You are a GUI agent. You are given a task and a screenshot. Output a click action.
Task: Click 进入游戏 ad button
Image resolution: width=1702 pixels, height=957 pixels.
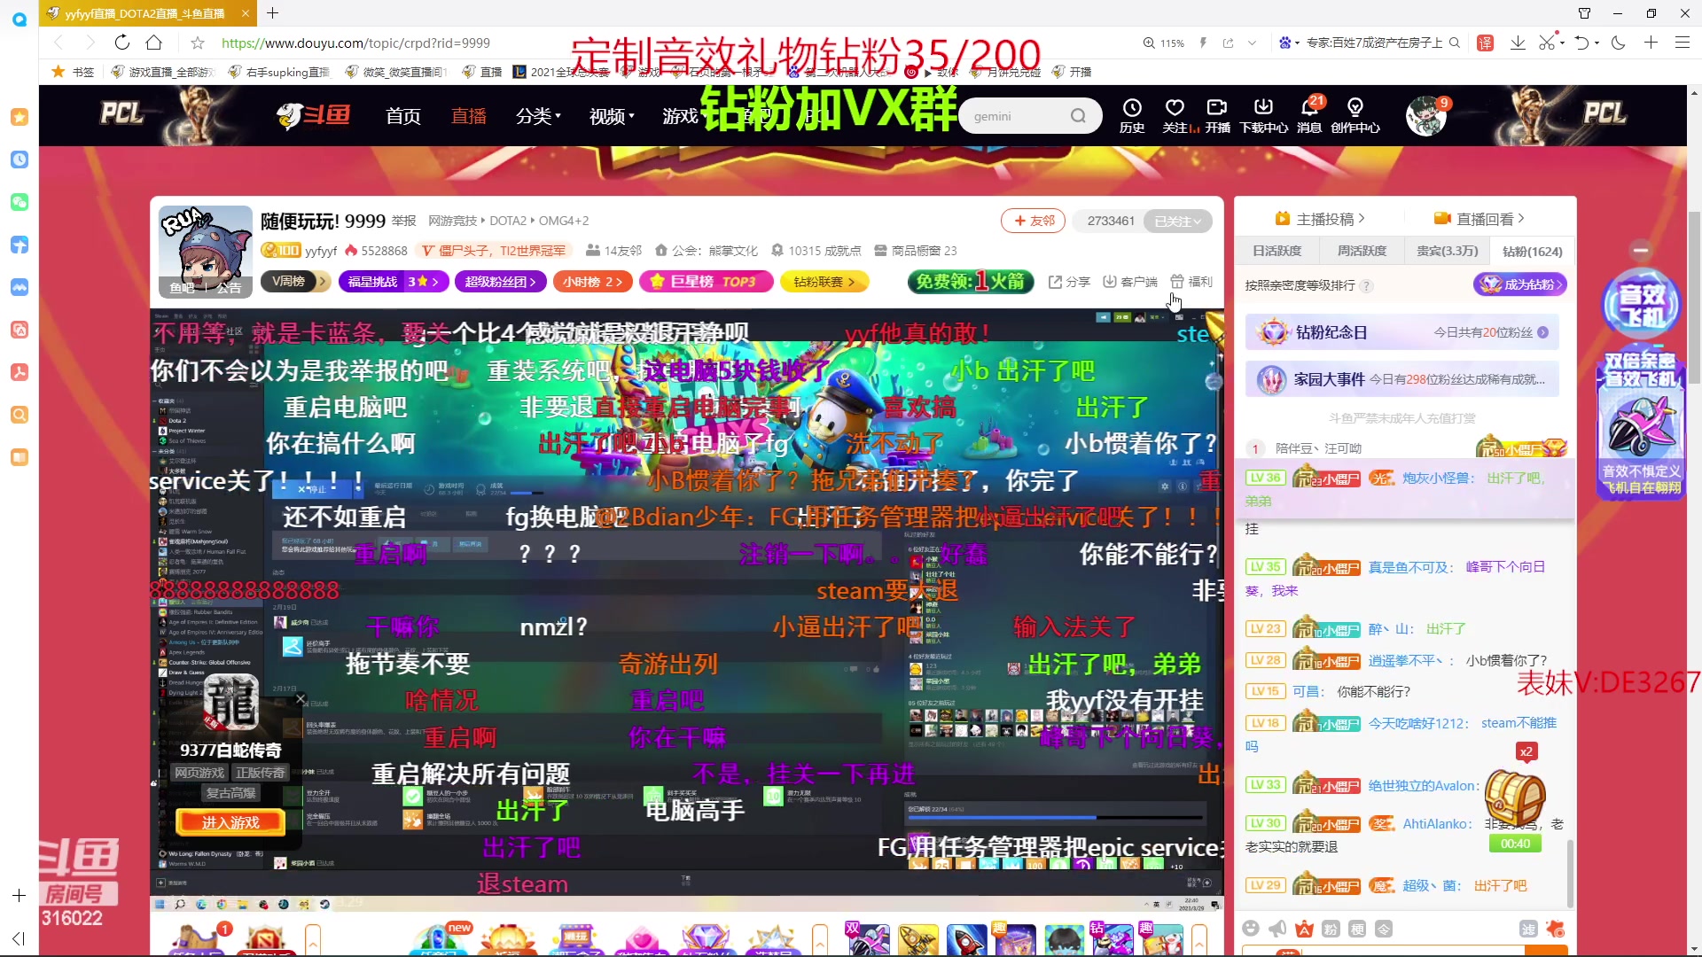[x=230, y=822]
